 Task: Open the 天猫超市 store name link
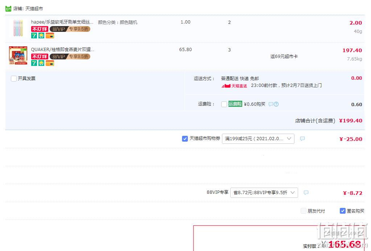click(34, 9)
